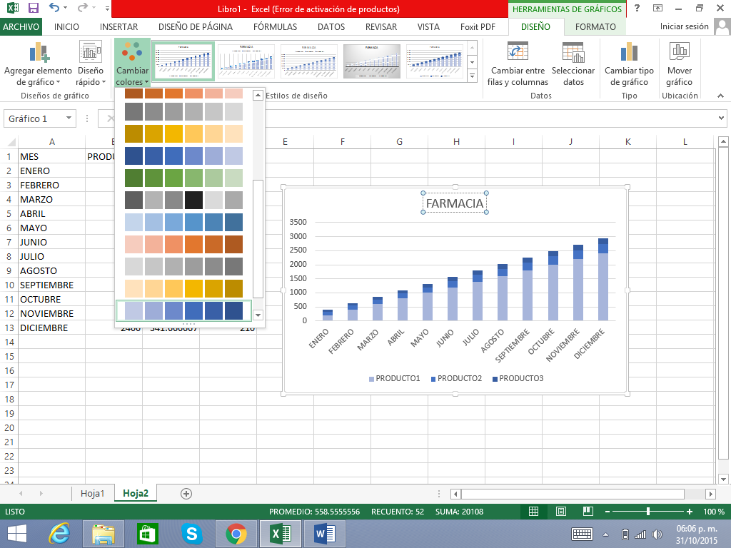Open the FORMATO ribbon tab
Screen dimensions: 731x548
click(595, 27)
